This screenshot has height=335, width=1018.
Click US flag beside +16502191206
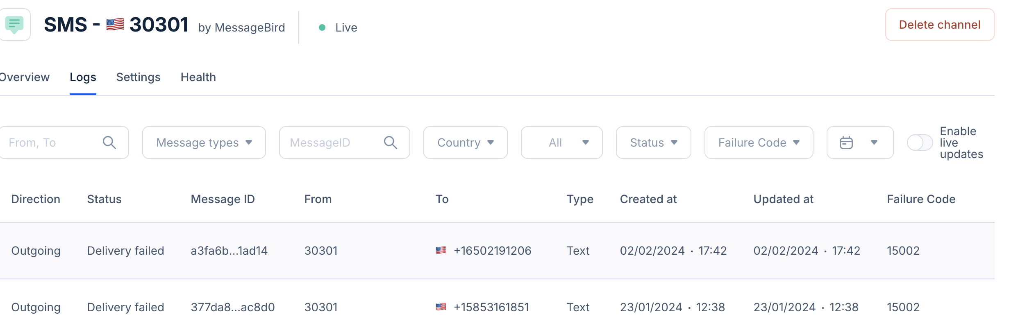pos(441,250)
